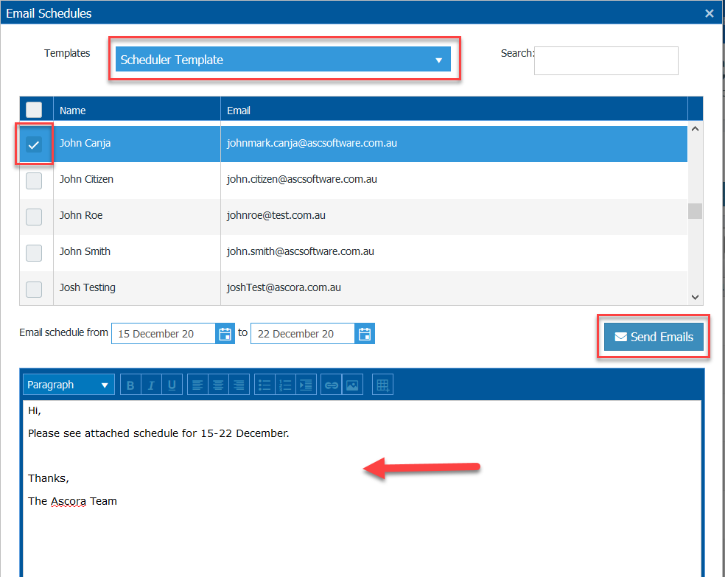Sort by the Name column header

pos(73,111)
